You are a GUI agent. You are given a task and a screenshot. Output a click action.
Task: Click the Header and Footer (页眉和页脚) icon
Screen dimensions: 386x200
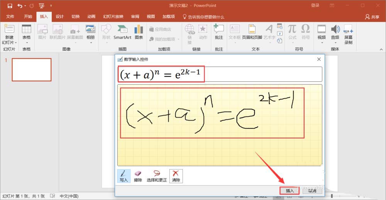[252, 32]
